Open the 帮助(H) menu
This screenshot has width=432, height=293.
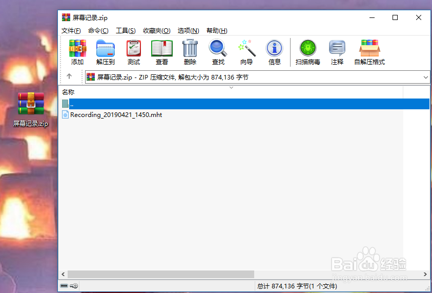coord(217,31)
